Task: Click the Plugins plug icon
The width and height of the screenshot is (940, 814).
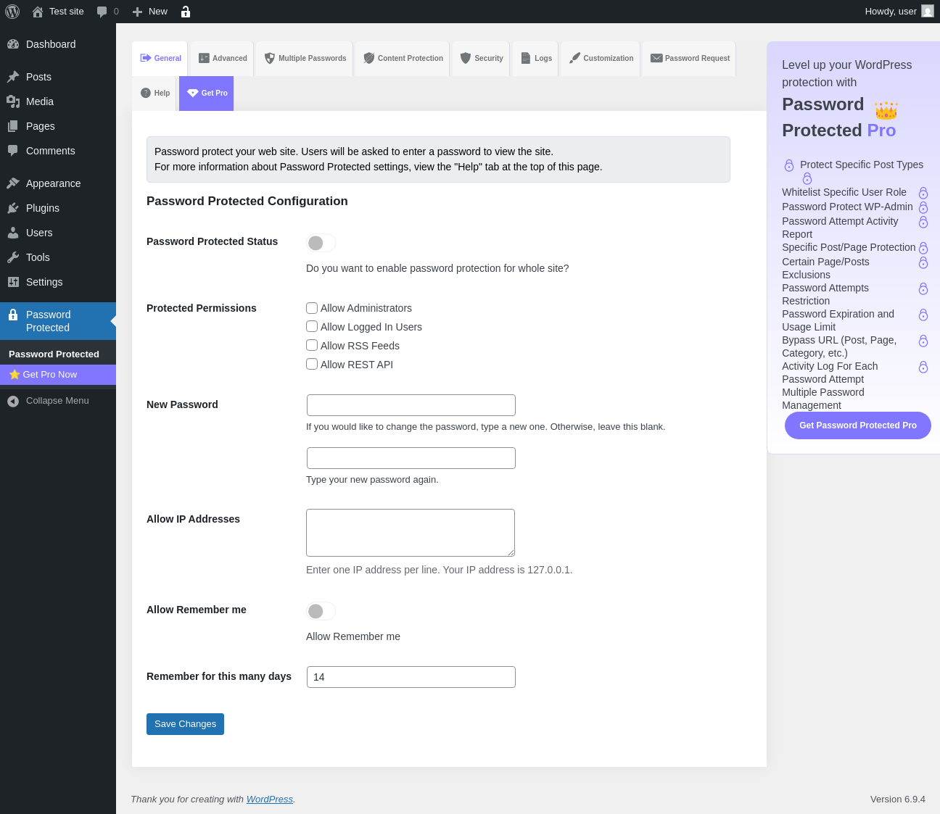Action: coord(13,208)
